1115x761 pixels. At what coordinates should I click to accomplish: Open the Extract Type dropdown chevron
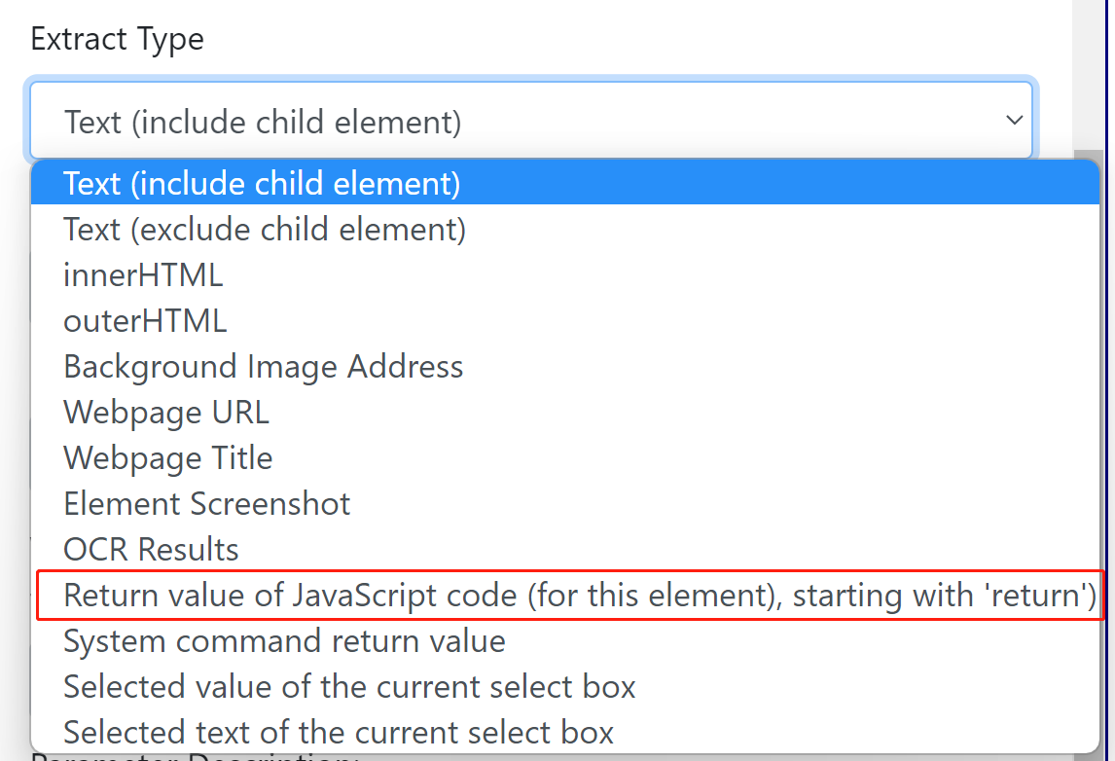pyautogui.click(x=1014, y=120)
